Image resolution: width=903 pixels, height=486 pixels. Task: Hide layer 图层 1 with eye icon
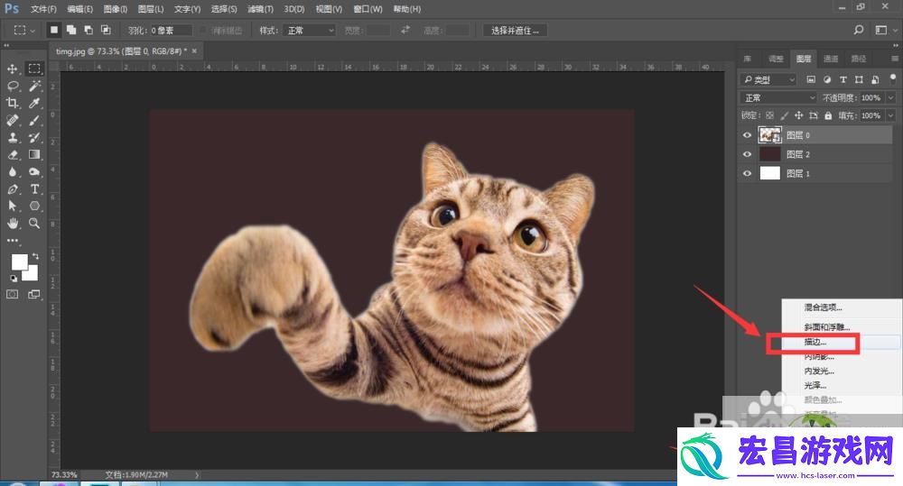(x=748, y=173)
